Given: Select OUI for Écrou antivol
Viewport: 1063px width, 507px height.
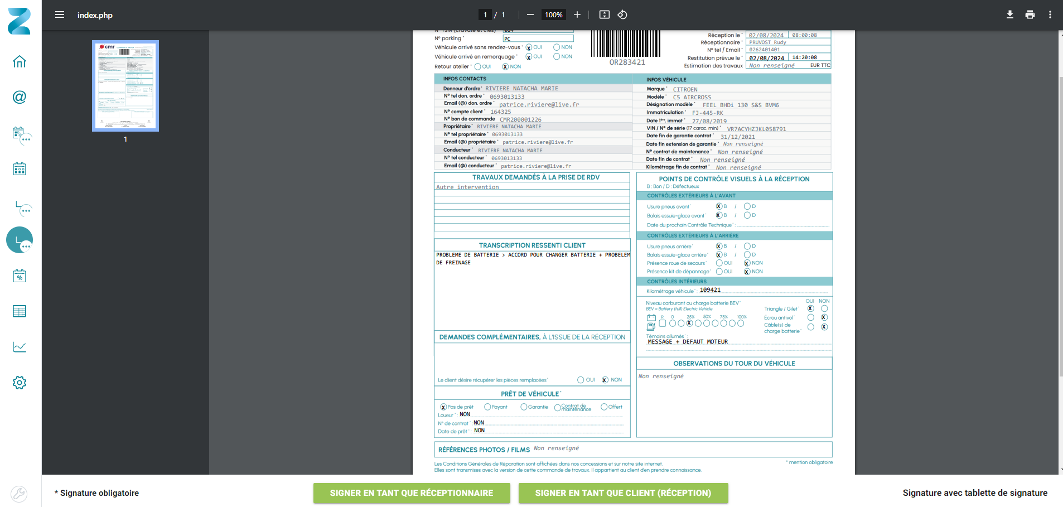Looking at the screenshot, I should coord(811,317).
